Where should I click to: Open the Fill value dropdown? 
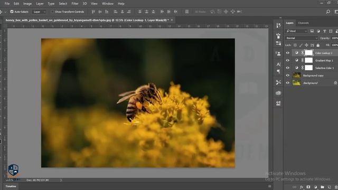(334, 45)
